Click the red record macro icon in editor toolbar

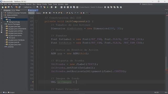(x=81, y=13)
